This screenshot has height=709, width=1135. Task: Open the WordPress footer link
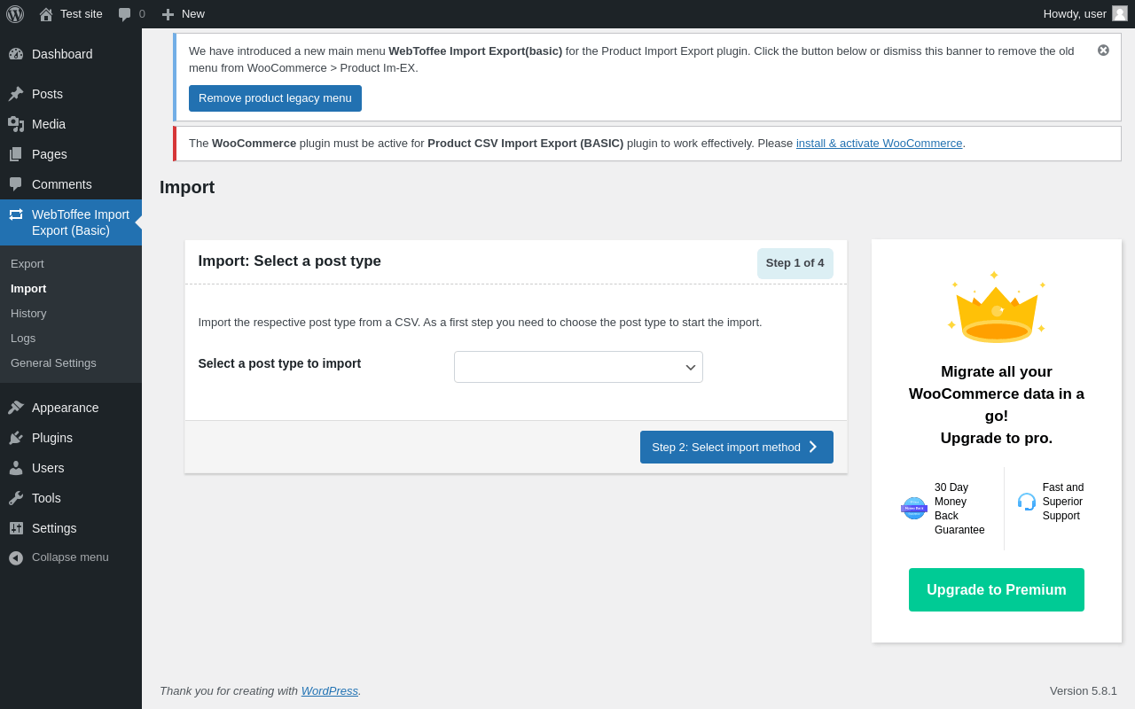[x=330, y=691]
